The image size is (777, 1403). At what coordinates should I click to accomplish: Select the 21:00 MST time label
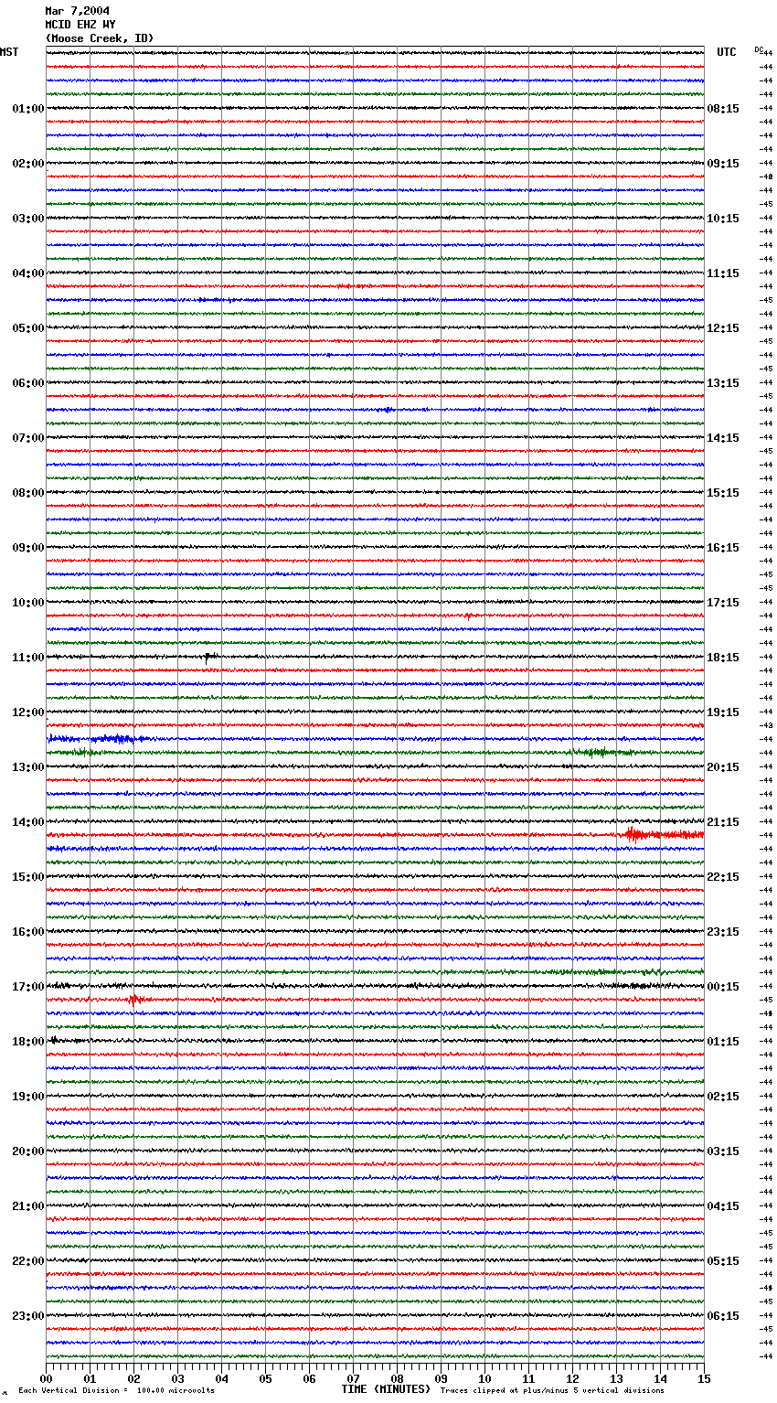[28, 1206]
